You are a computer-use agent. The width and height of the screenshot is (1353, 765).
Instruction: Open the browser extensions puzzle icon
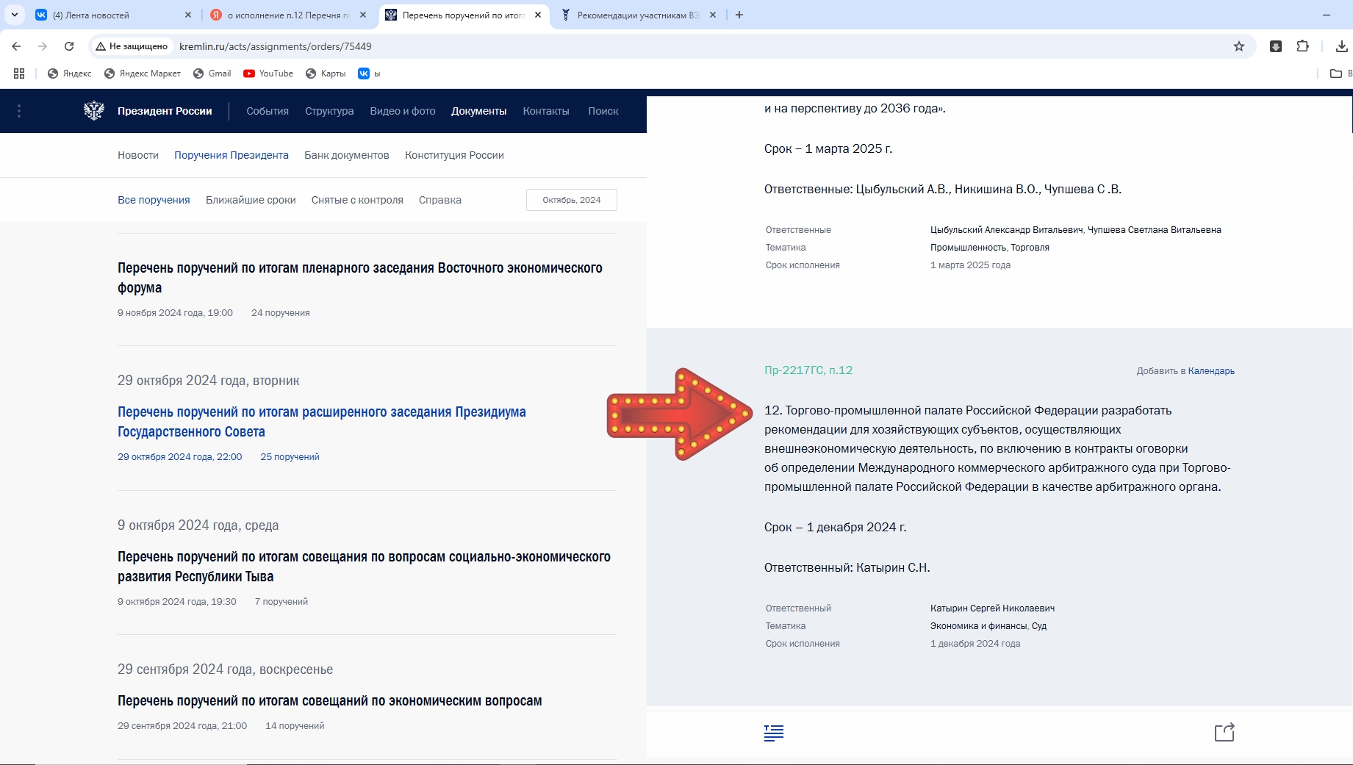tap(1302, 46)
